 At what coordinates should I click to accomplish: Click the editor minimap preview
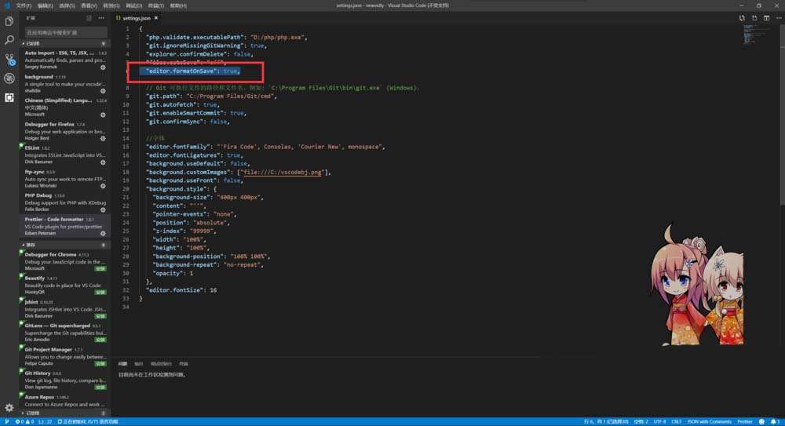pyautogui.click(x=758, y=35)
